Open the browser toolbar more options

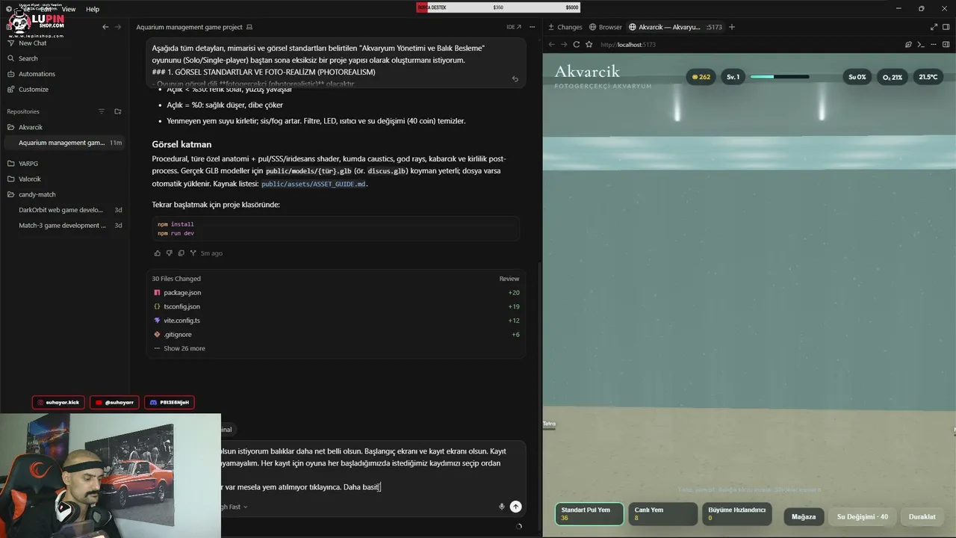[x=934, y=45]
